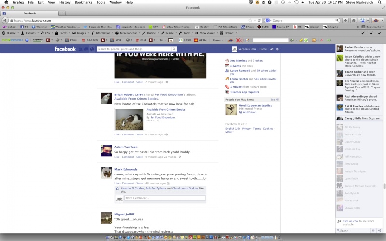Open the Firefox File menu
The width and height of the screenshot is (386, 241).
tap(31, 2)
